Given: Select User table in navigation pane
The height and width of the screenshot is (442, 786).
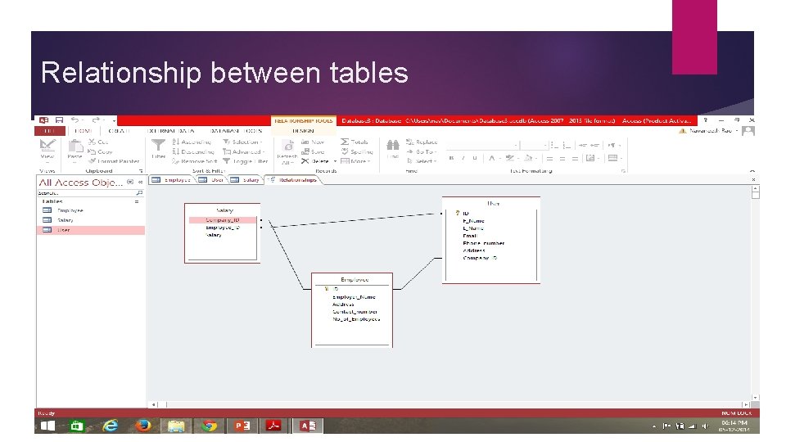Looking at the screenshot, I should 91,230.
